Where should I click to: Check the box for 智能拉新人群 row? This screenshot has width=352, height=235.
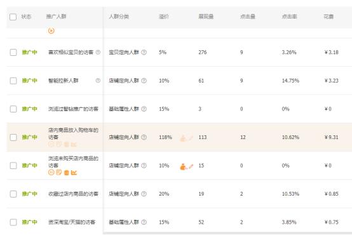pos(13,81)
